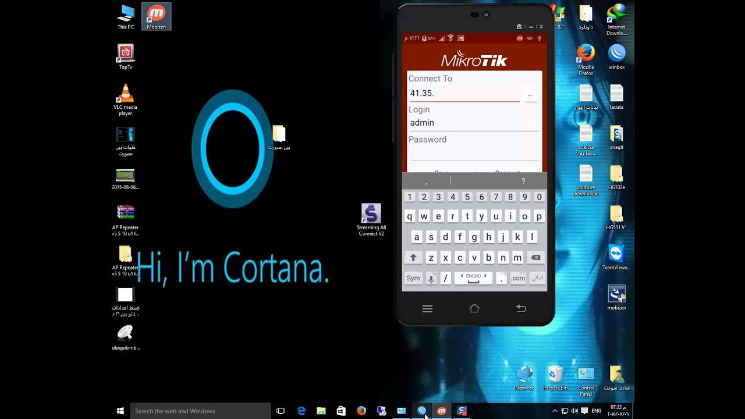Screen dimensions: 745x419
Task: Launch the TopTv desktop shortcut
Action: click(x=126, y=57)
